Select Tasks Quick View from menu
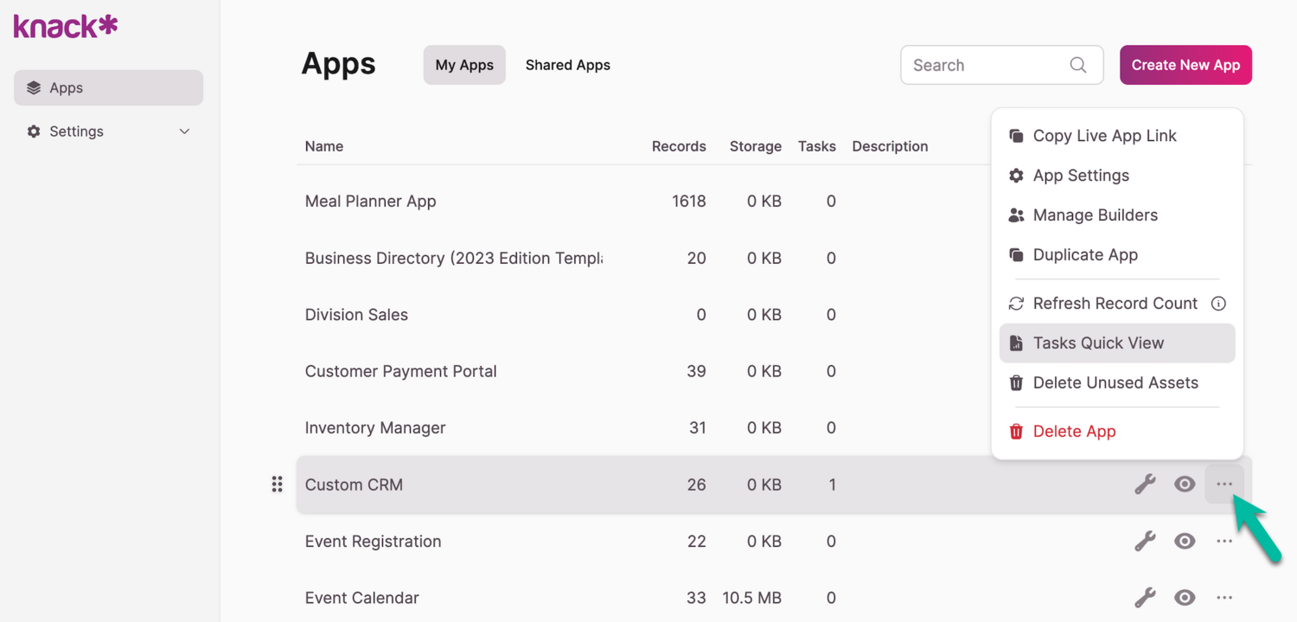This screenshot has width=1297, height=622. [1098, 343]
